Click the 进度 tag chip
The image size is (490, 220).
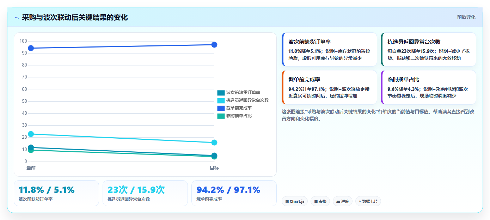(x=343, y=201)
